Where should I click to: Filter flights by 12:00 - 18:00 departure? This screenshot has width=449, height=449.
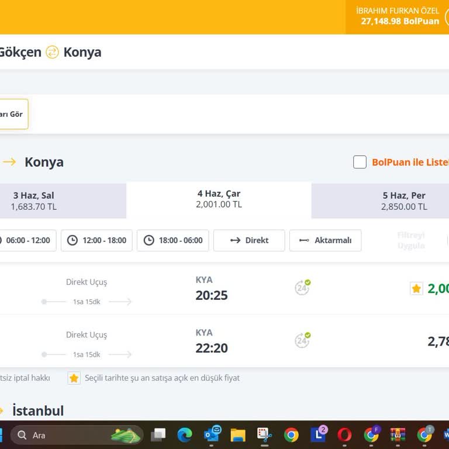pyautogui.click(x=96, y=240)
